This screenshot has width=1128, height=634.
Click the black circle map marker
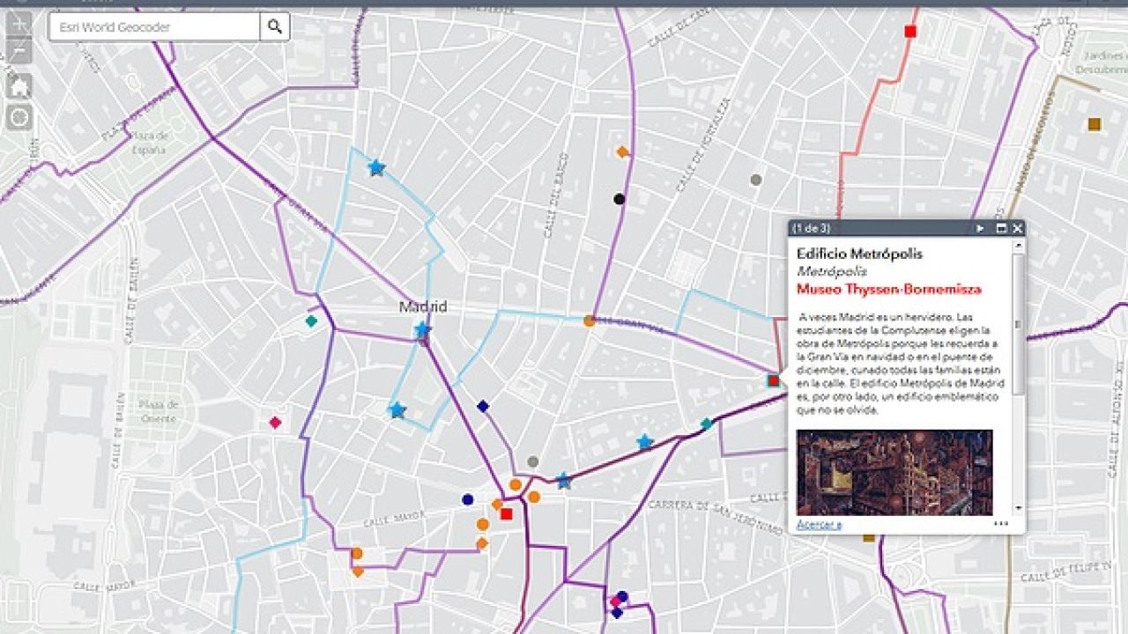click(x=620, y=199)
